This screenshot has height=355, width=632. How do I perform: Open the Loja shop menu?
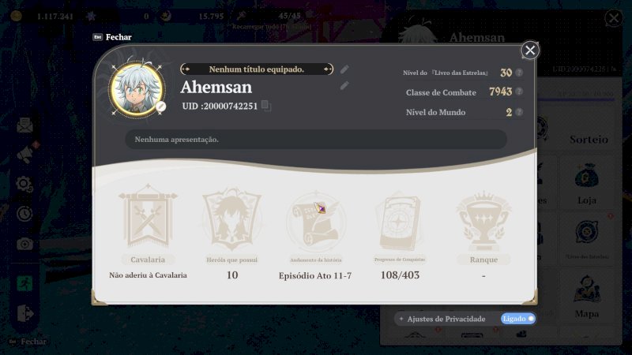click(x=586, y=183)
